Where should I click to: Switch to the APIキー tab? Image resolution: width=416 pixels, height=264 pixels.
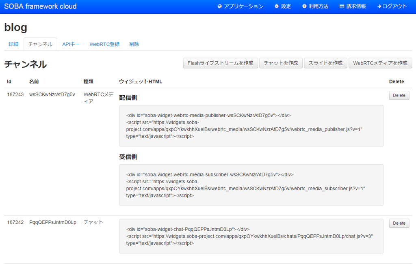tap(71, 44)
